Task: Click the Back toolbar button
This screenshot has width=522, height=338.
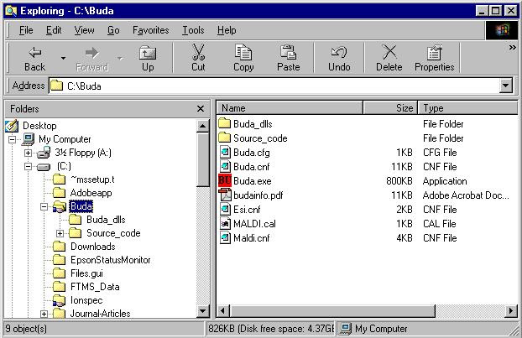Action: pyautogui.click(x=34, y=59)
